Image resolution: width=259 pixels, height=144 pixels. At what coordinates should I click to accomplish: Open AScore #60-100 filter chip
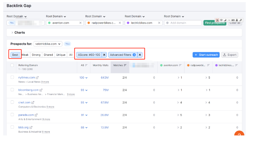pyautogui.click(x=89, y=55)
